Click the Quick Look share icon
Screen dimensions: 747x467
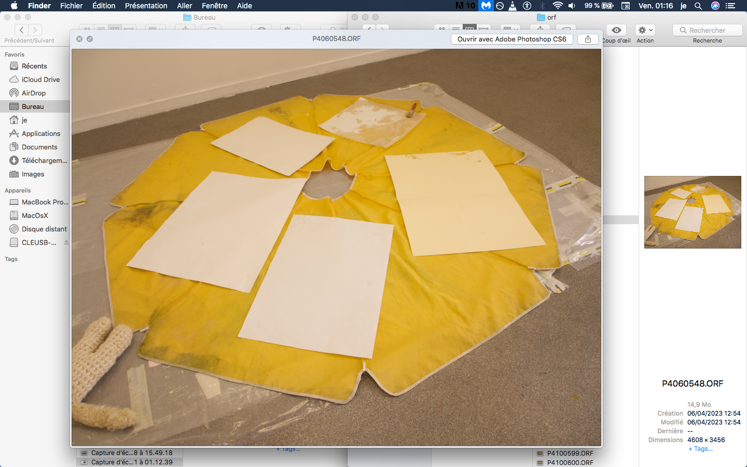point(588,39)
